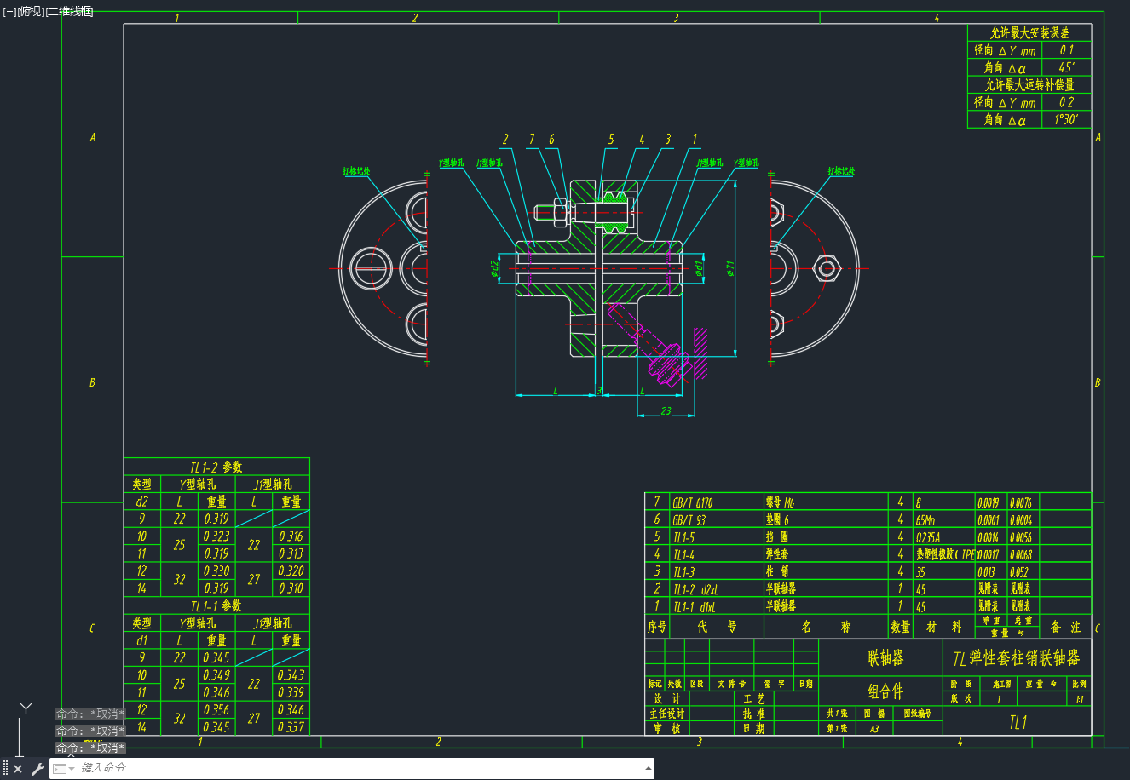The width and height of the screenshot is (1130, 780).
Task: Click the 组合件 title block text
Action: 885,691
